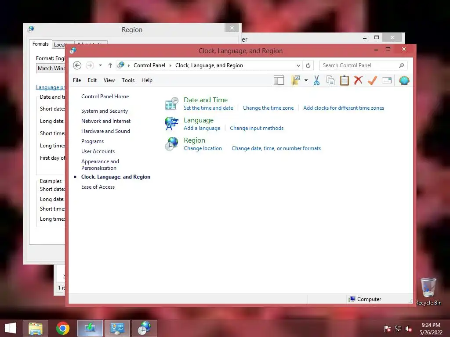Open the Tools menu
This screenshot has width=450, height=337.
coord(128,80)
